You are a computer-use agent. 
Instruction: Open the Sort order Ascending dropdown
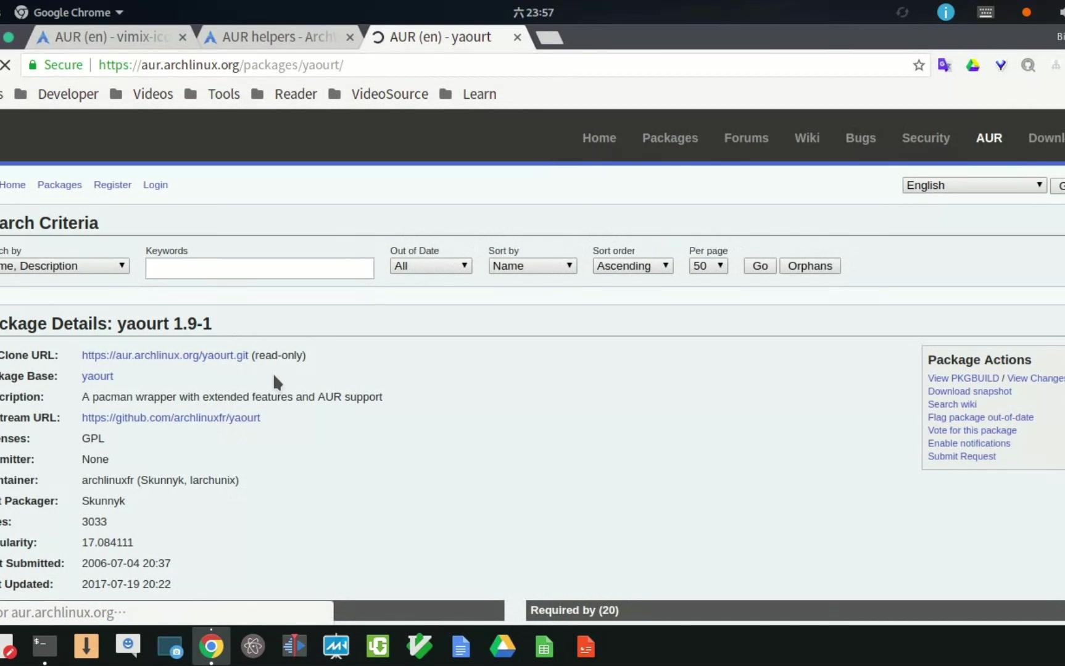632,266
